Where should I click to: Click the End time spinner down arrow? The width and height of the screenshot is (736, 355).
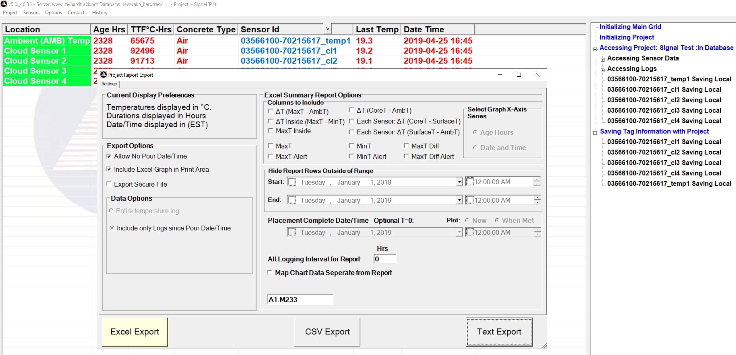pos(537,202)
